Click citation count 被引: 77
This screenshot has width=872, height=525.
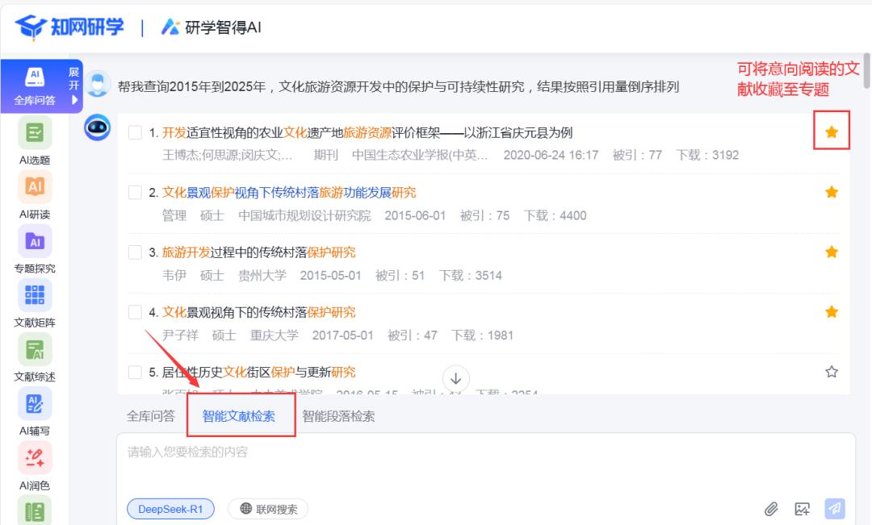(637, 155)
